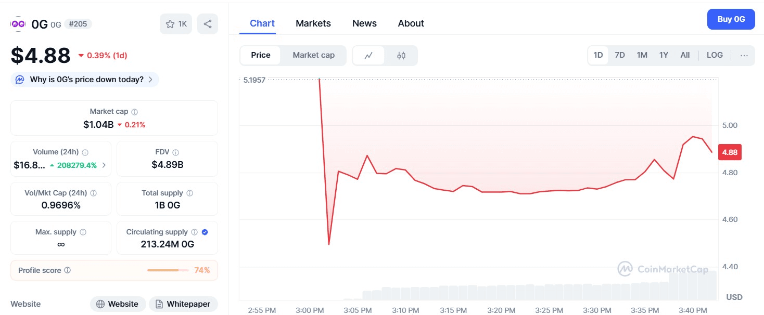764x315 pixels.
Task: Click FDV info icon
Action: 176,152
